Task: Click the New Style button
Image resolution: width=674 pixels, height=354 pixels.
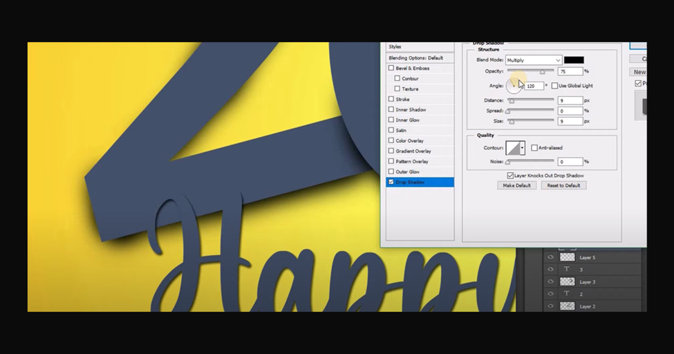Action: coord(638,72)
